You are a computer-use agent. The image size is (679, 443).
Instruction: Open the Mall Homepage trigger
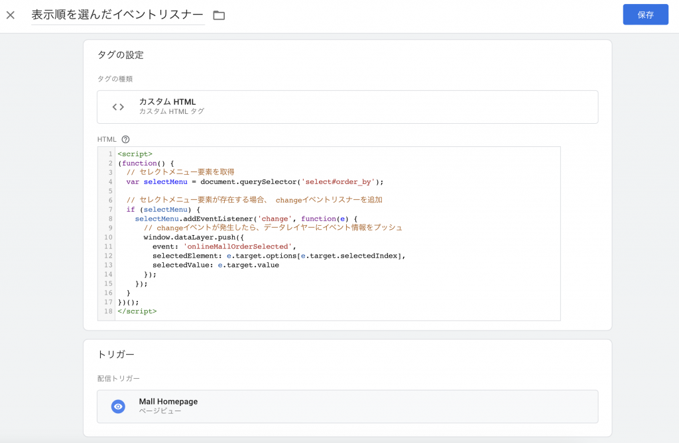347,407
